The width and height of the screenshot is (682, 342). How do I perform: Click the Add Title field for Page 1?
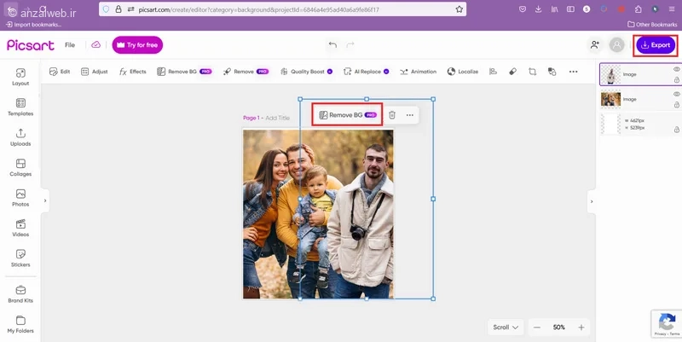pos(278,118)
